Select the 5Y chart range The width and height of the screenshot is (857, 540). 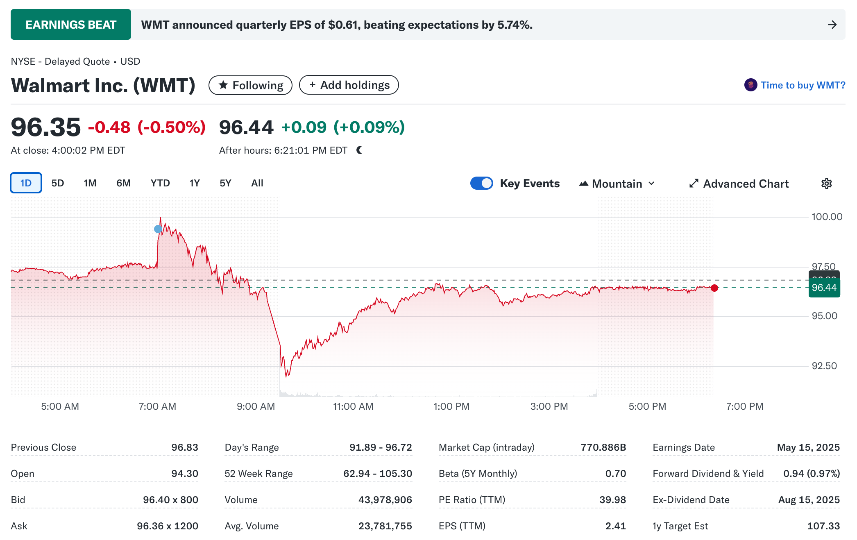tap(225, 183)
